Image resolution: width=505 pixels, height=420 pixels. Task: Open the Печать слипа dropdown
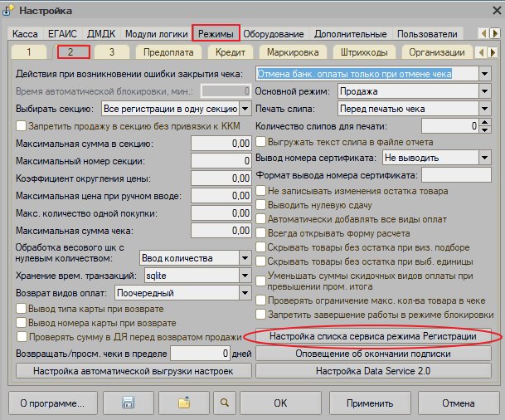485,109
